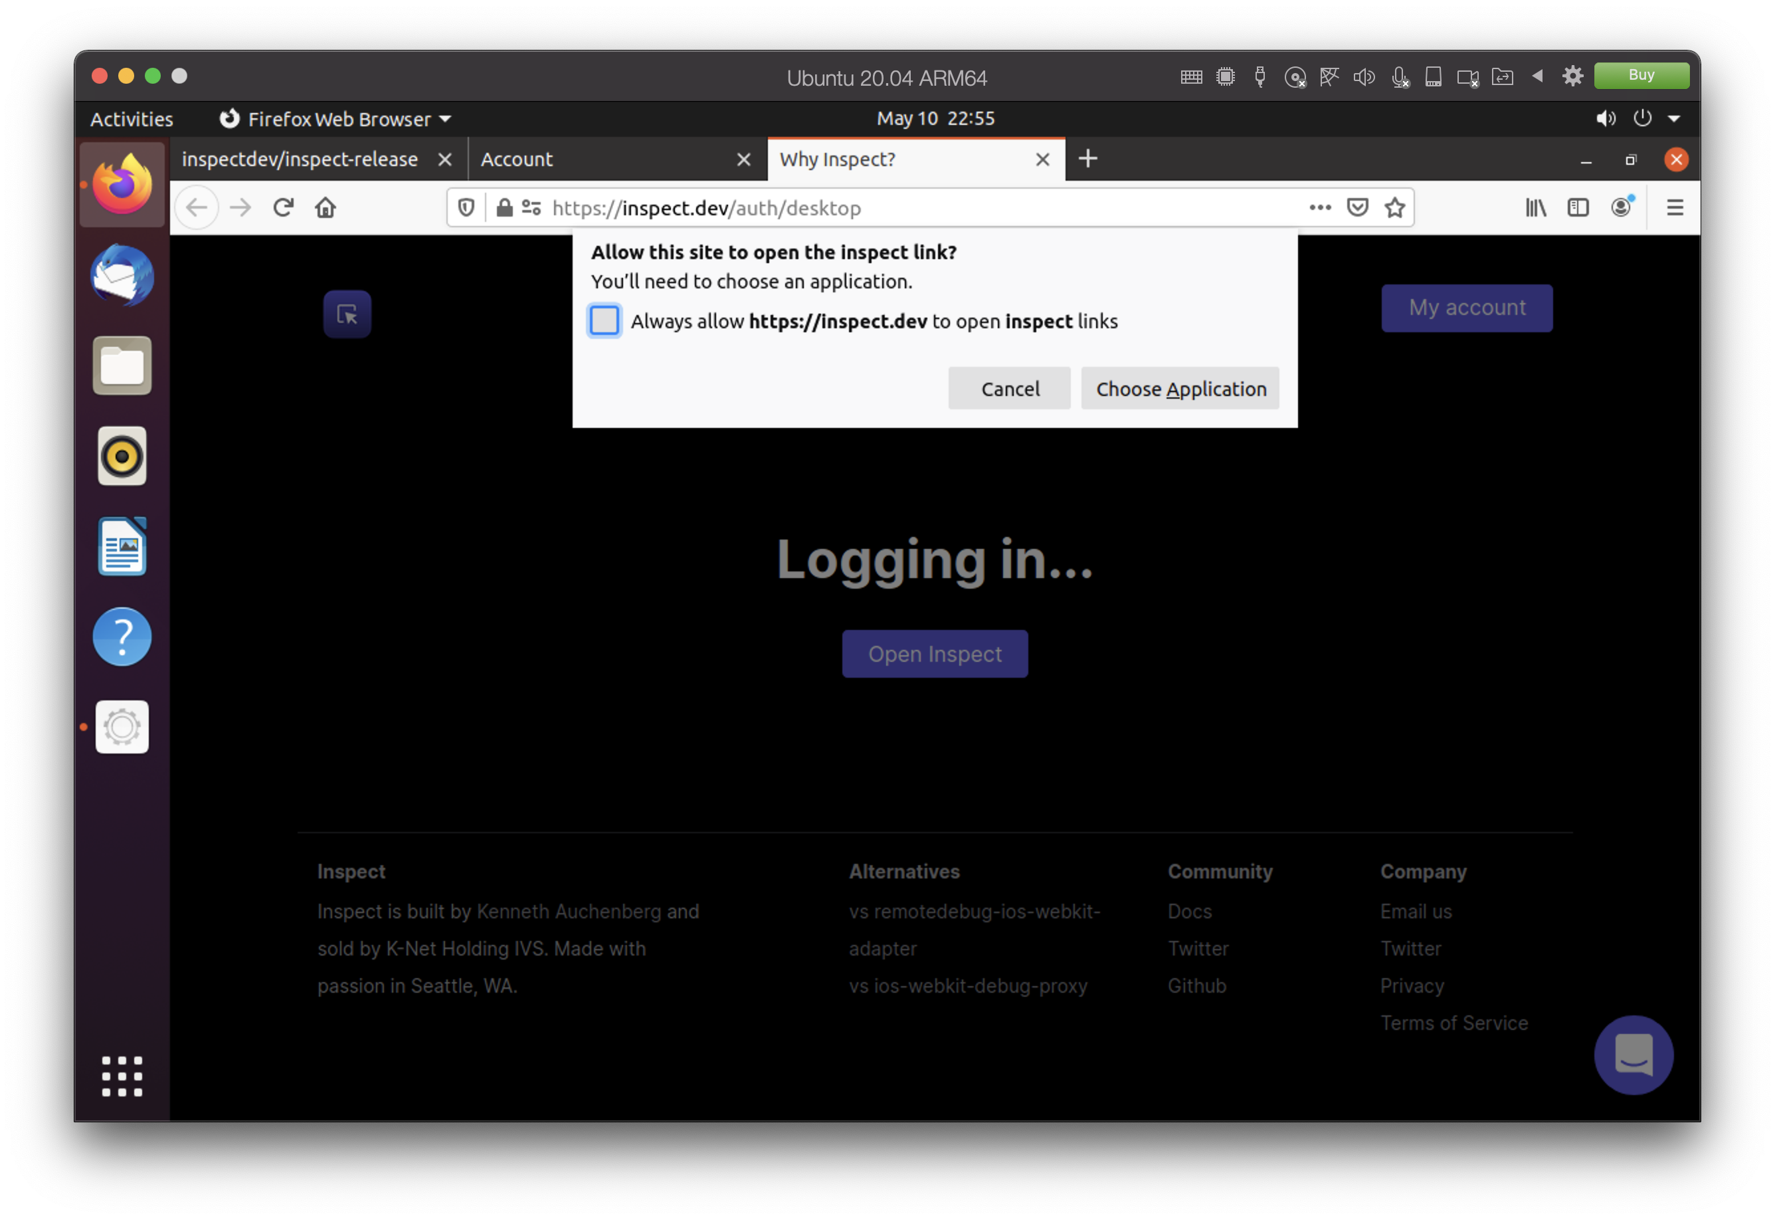Viewport: 1775px width, 1220px height.
Task: Bookmark this page via the star icon
Action: (1394, 207)
